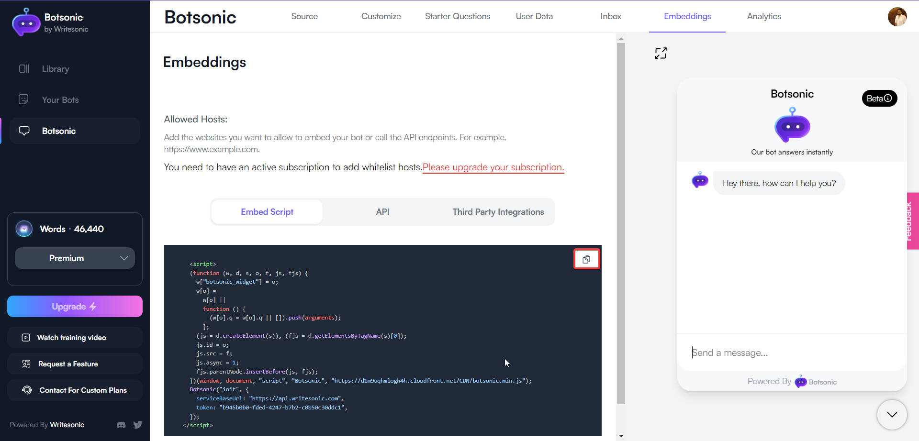This screenshot has width=919, height=441.
Task: Open the user profile avatar
Action: pyautogui.click(x=898, y=17)
